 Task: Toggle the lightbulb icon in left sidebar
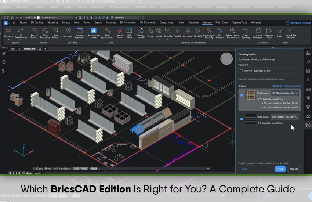tap(4, 62)
